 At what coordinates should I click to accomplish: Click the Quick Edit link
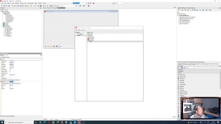(3, 116)
